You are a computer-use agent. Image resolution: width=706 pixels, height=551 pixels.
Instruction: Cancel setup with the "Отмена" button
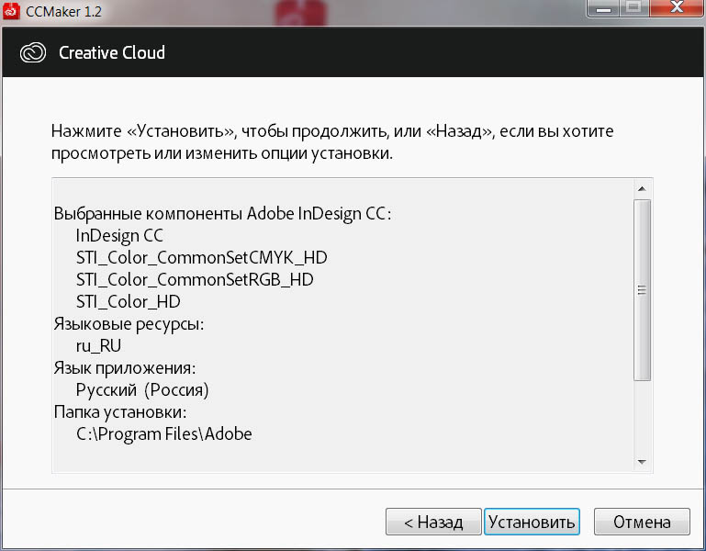coord(642,523)
